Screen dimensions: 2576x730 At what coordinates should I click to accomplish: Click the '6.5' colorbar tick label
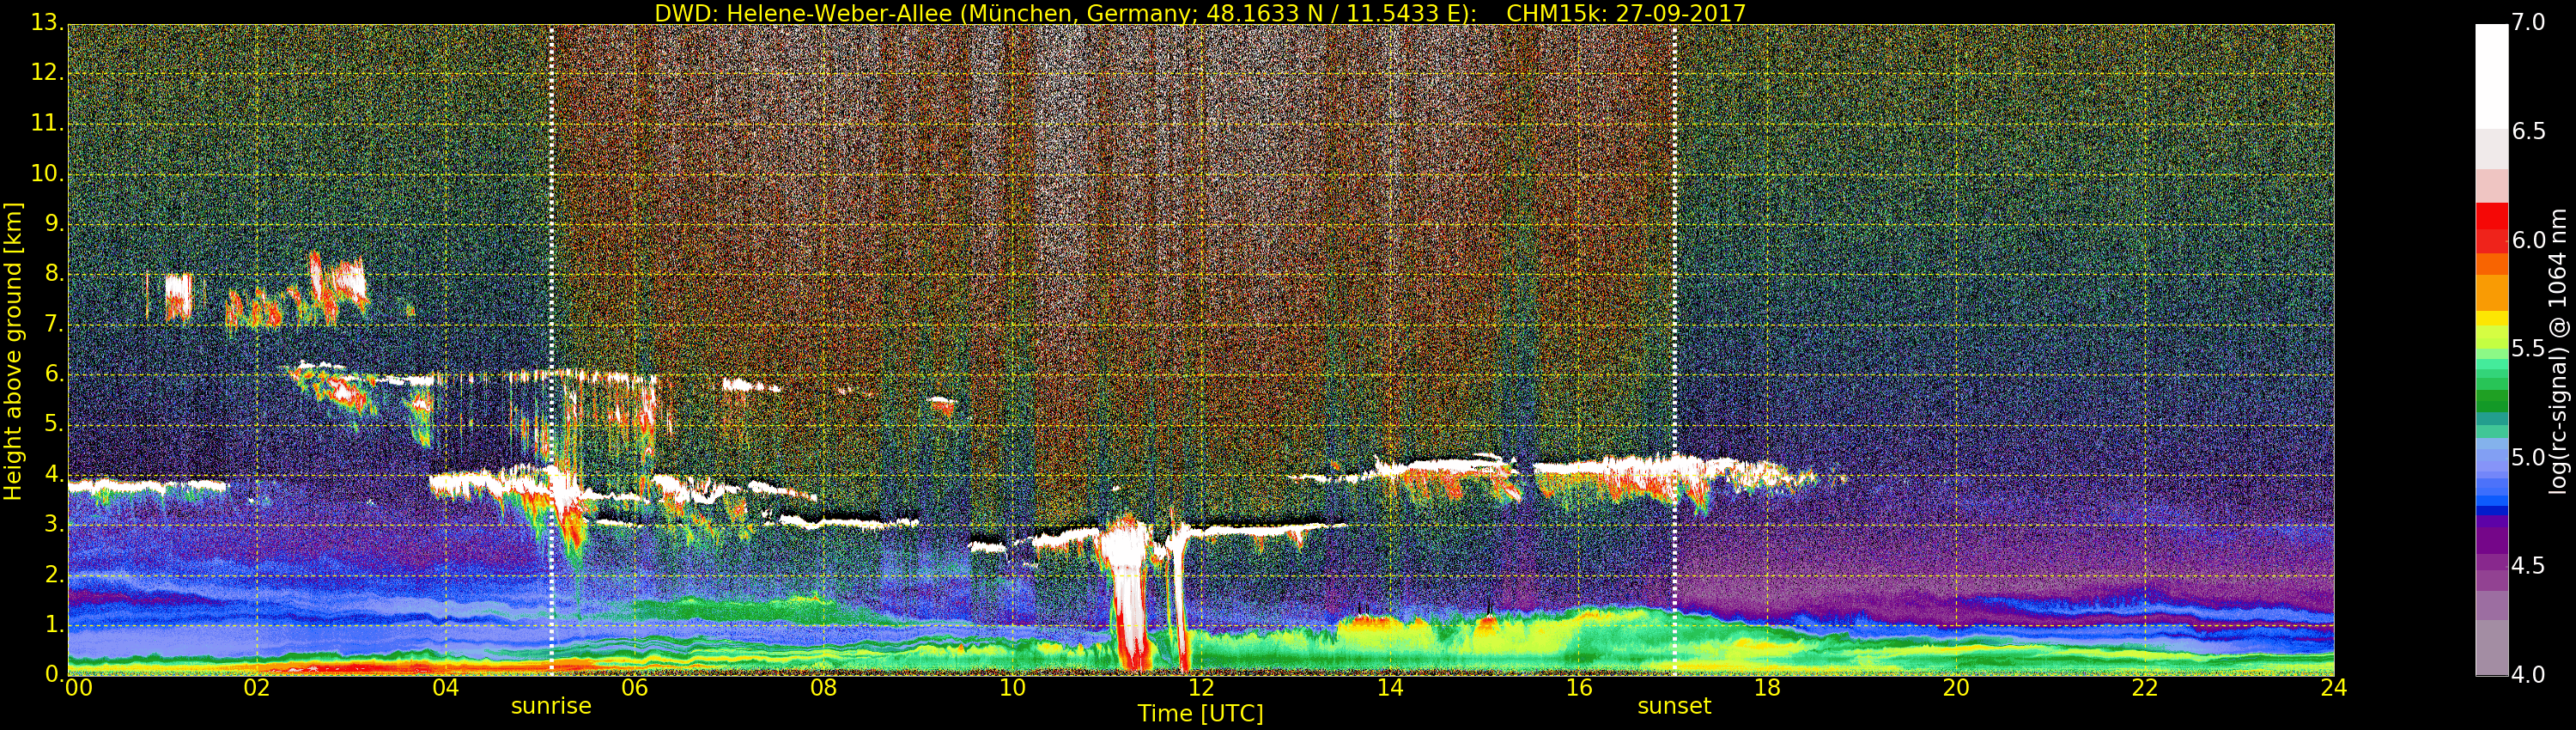pyautogui.click(x=2529, y=132)
